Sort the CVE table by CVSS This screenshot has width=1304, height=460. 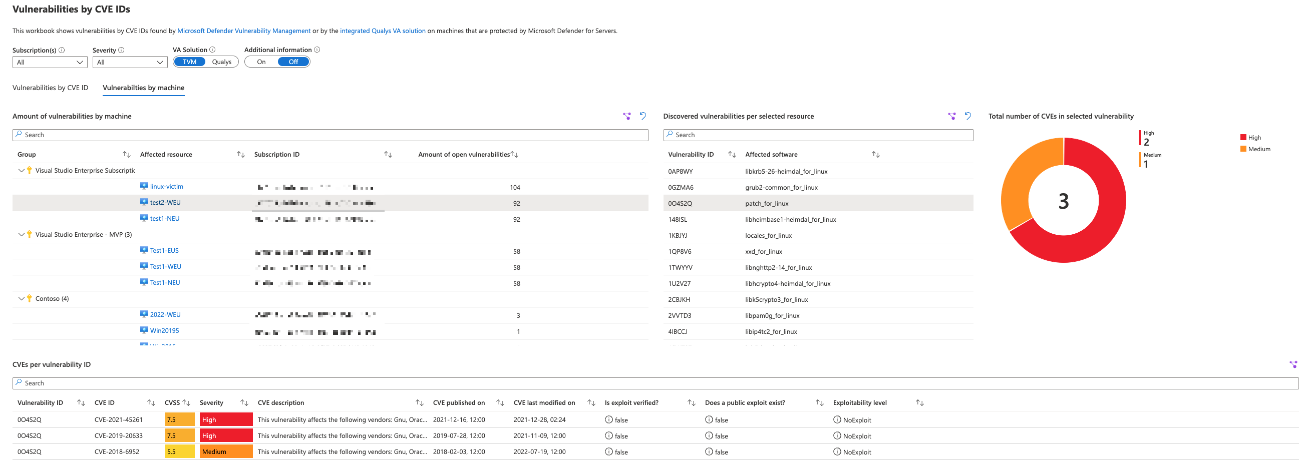pyautogui.click(x=186, y=403)
